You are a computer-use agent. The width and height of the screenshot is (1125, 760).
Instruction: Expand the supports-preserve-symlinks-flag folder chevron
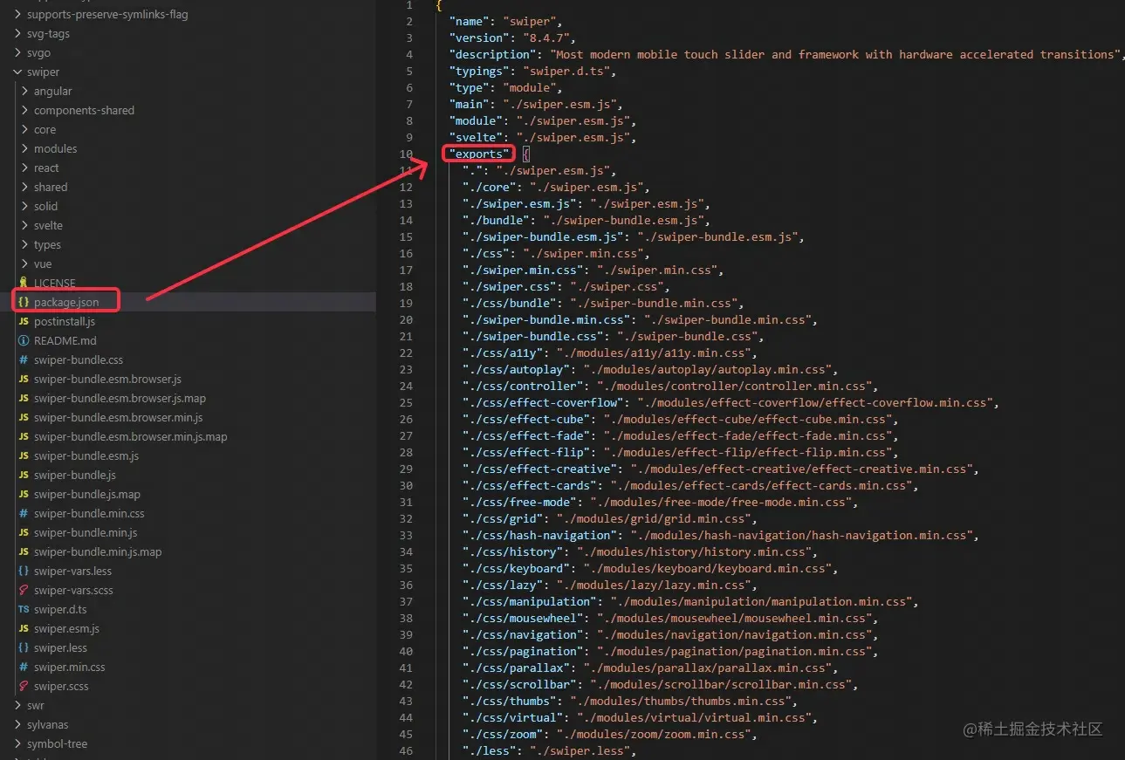tap(18, 14)
